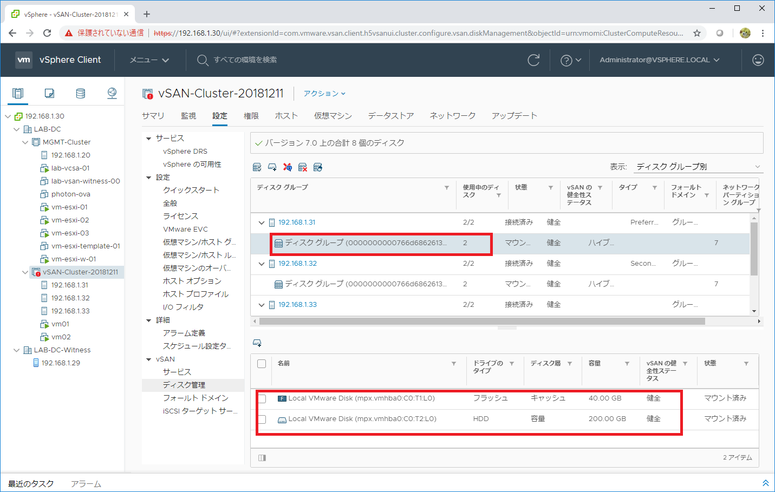Click the add disks icon above the disk table

[x=257, y=343]
